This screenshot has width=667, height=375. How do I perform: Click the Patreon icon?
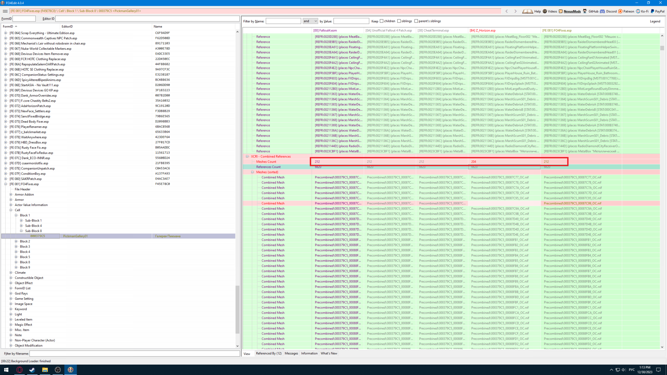[x=620, y=11]
